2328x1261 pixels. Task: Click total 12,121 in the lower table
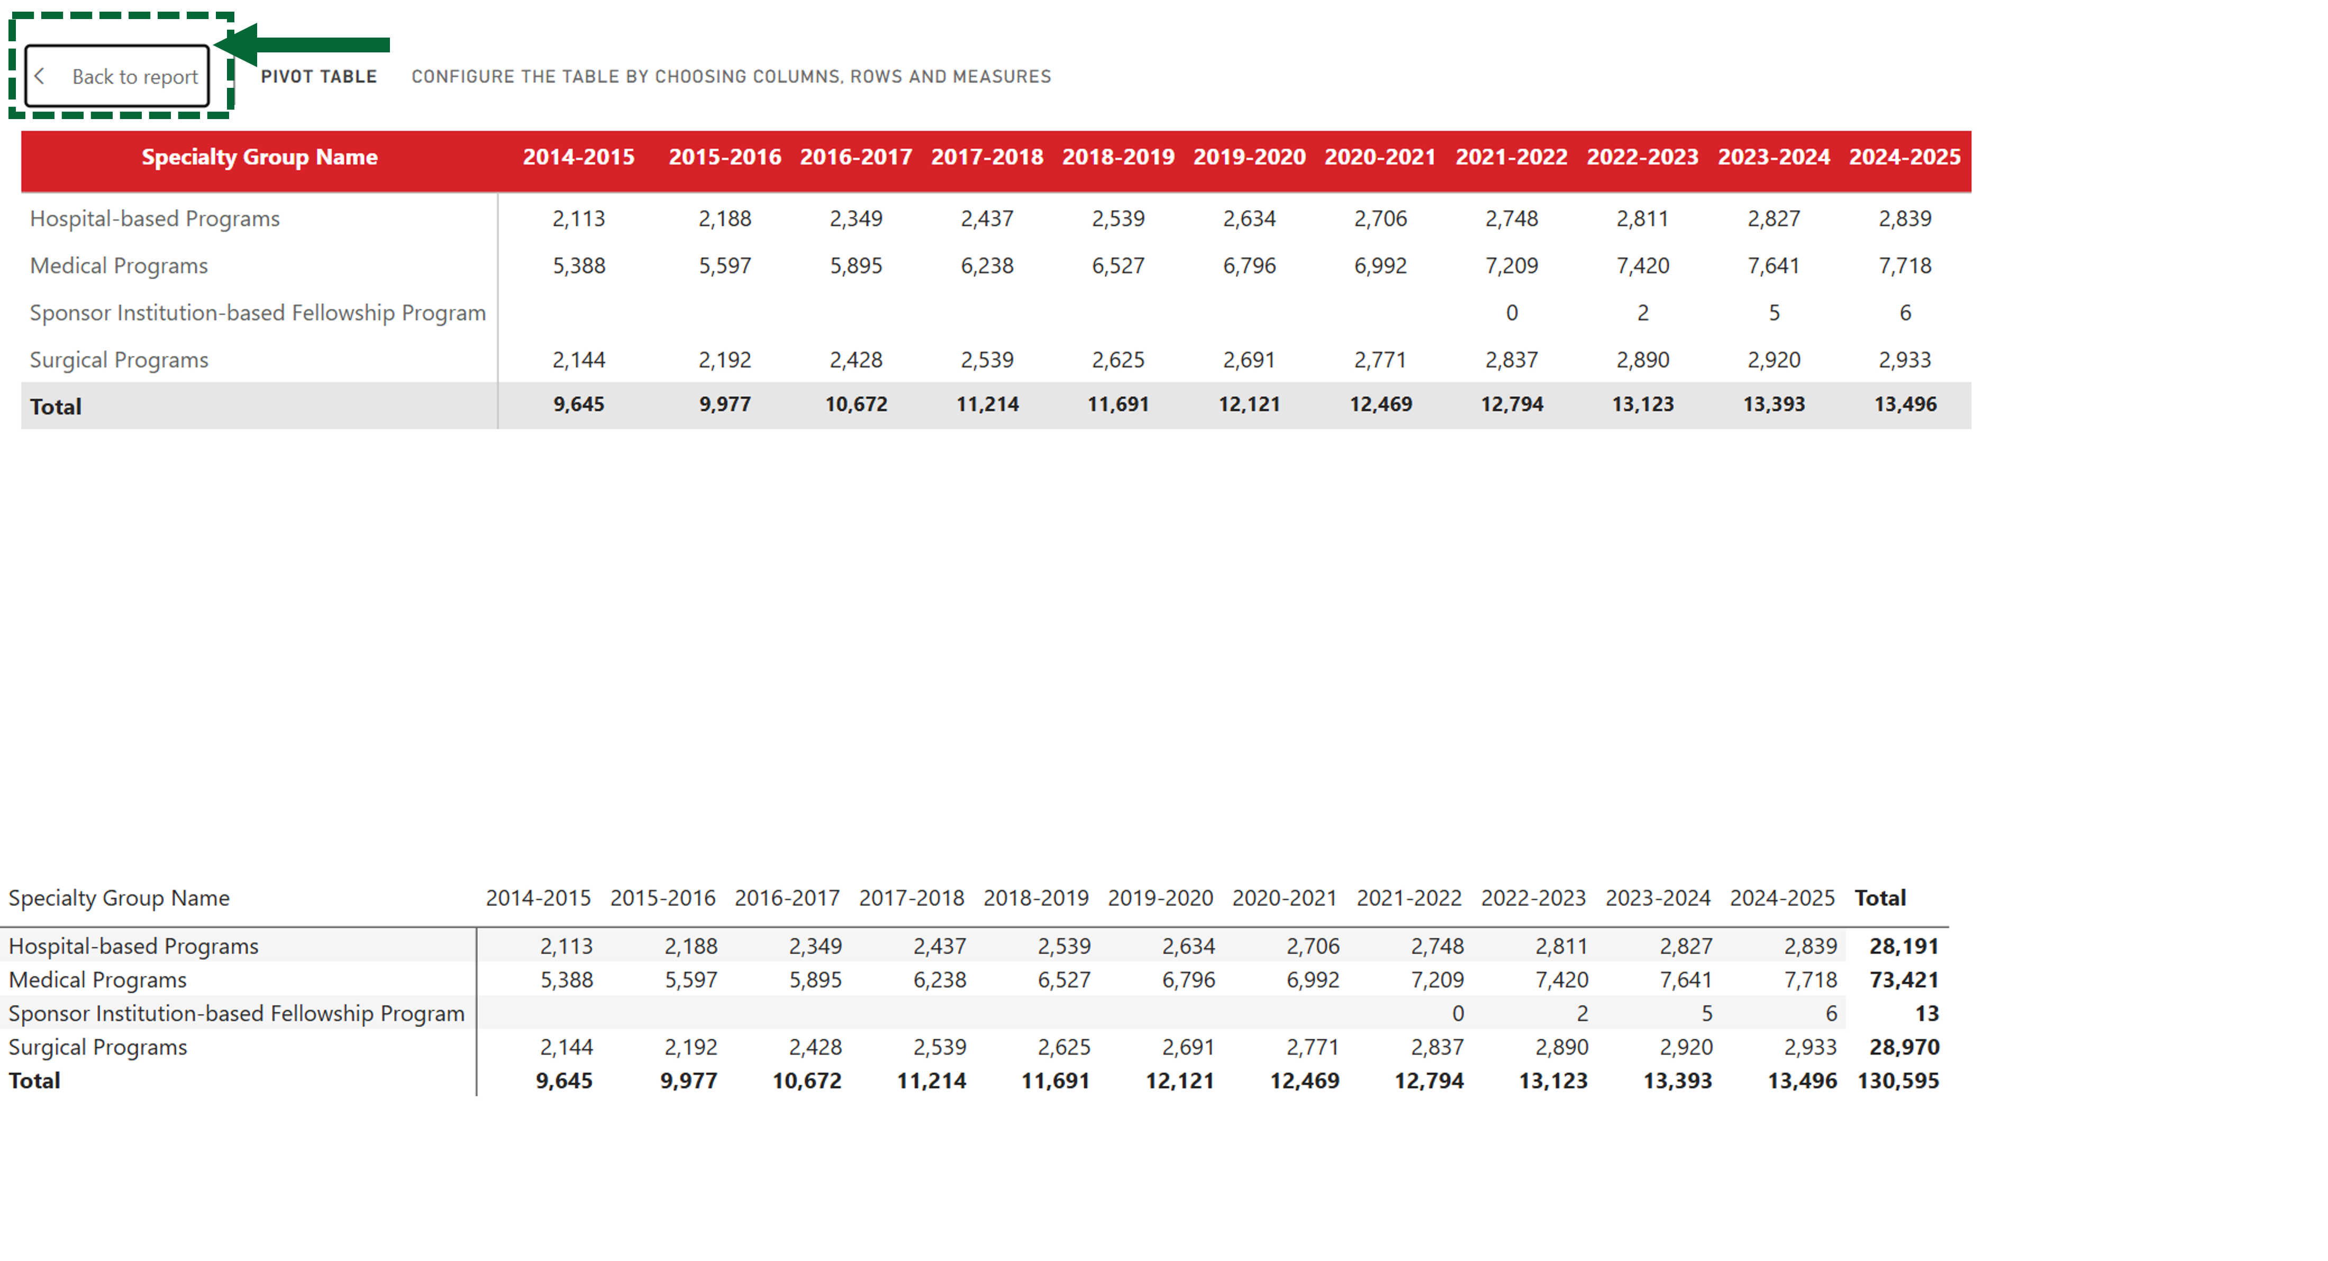[x=1179, y=1080]
